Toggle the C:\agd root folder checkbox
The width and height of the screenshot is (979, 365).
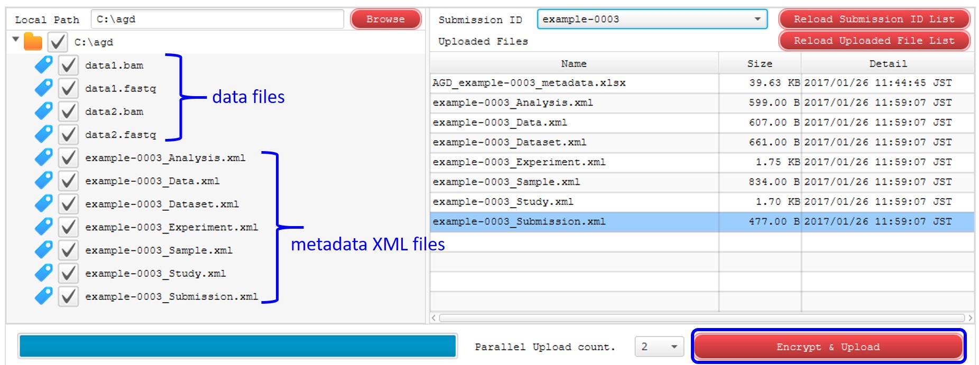58,42
